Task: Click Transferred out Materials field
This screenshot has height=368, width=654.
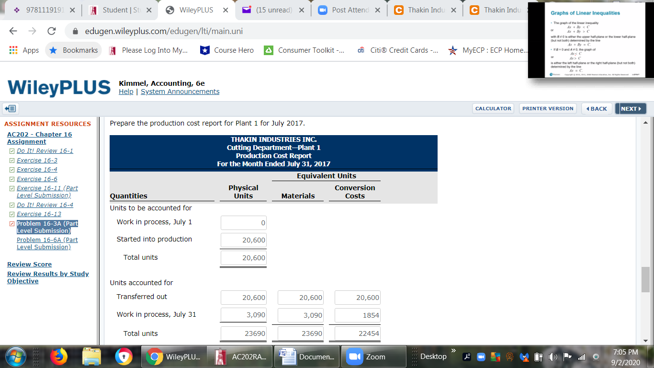Action: tap(301, 298)
